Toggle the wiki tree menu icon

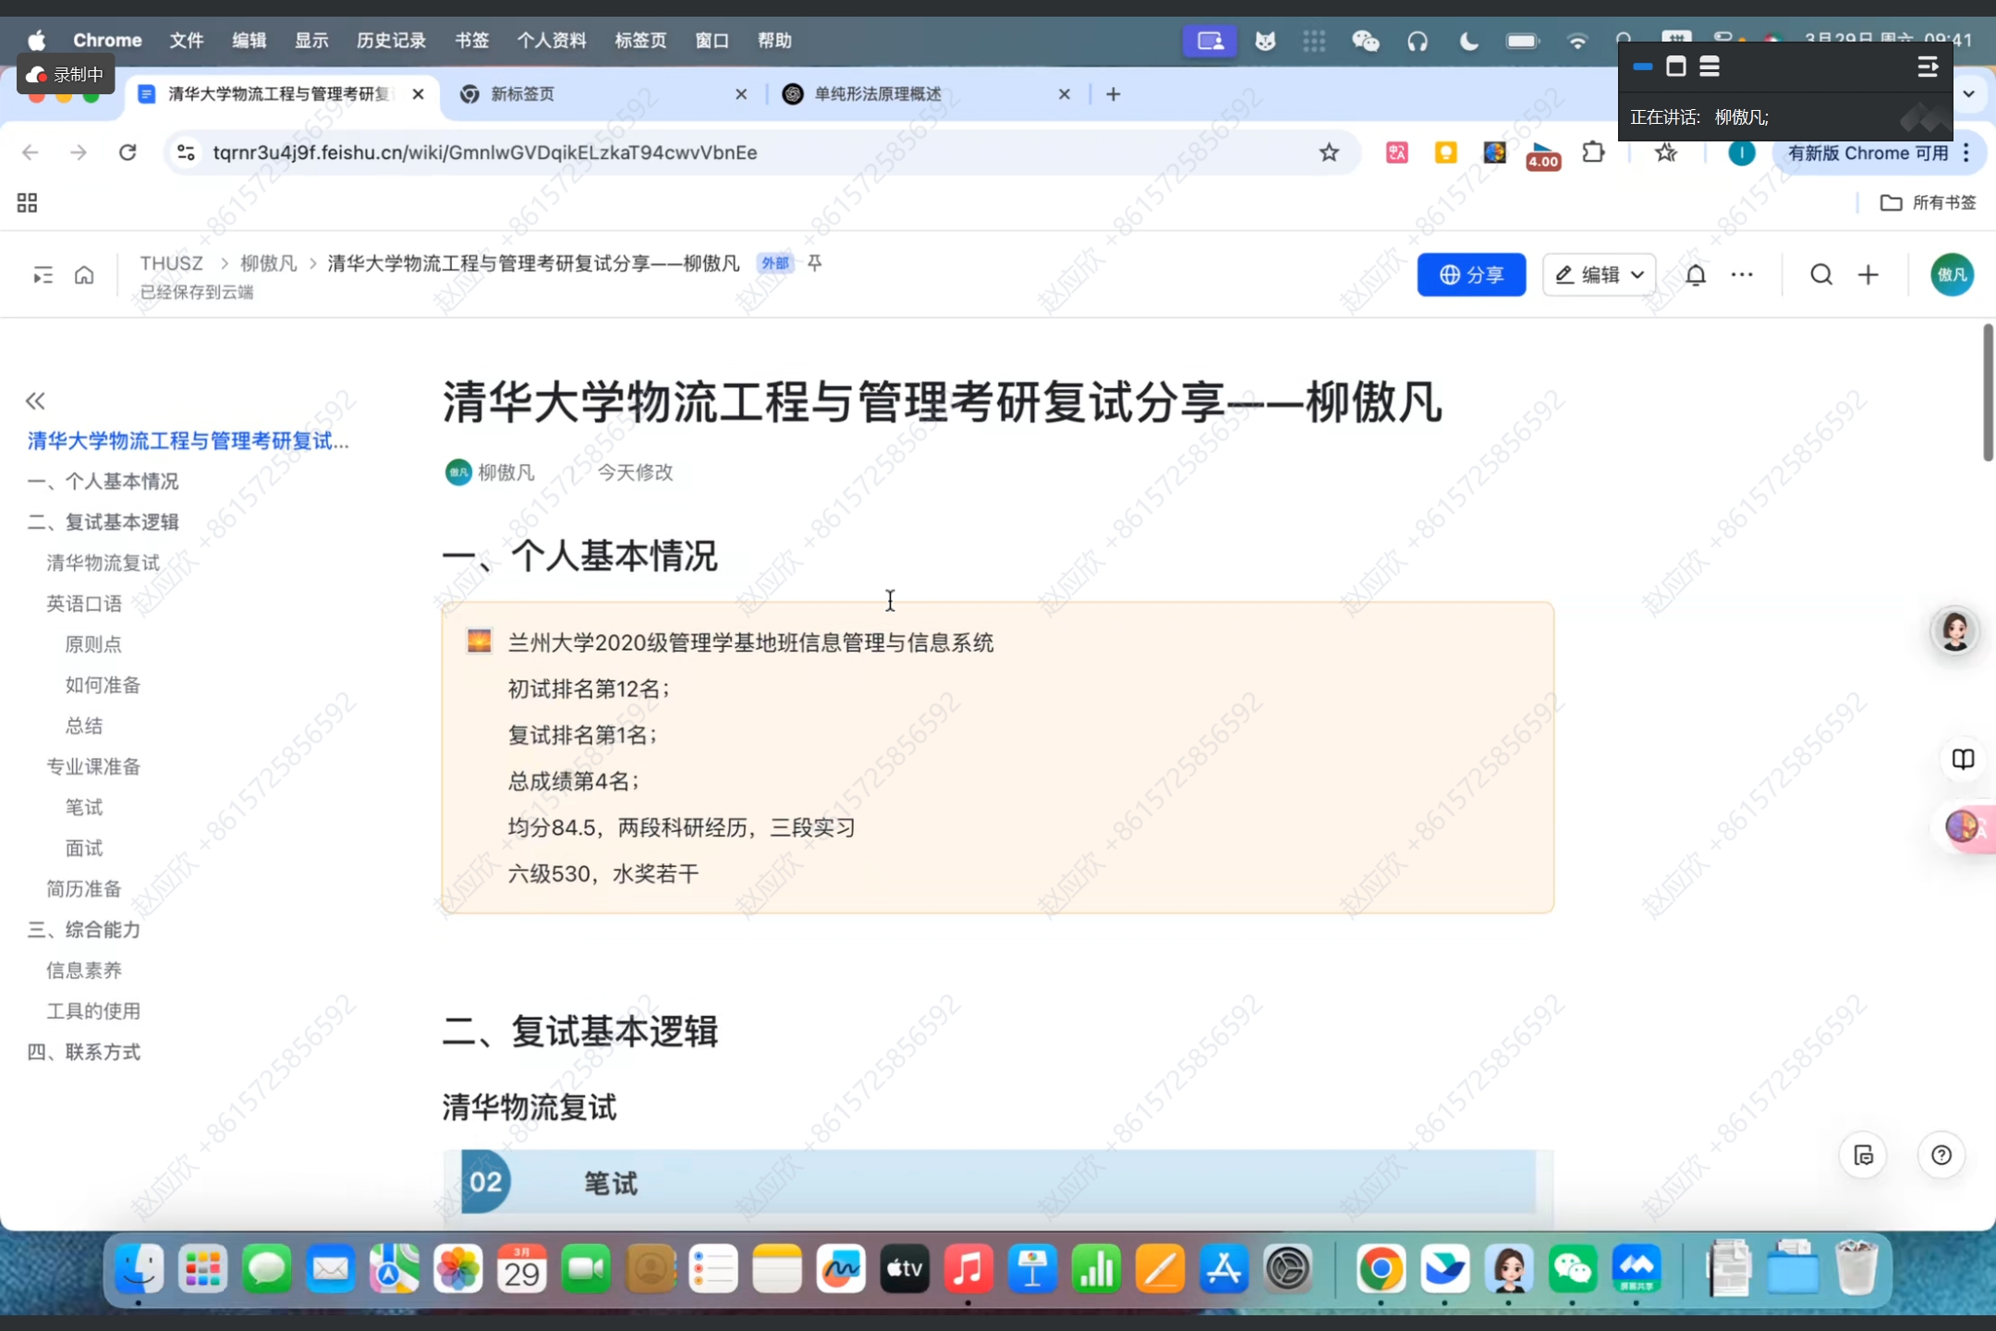coord(43,275)
